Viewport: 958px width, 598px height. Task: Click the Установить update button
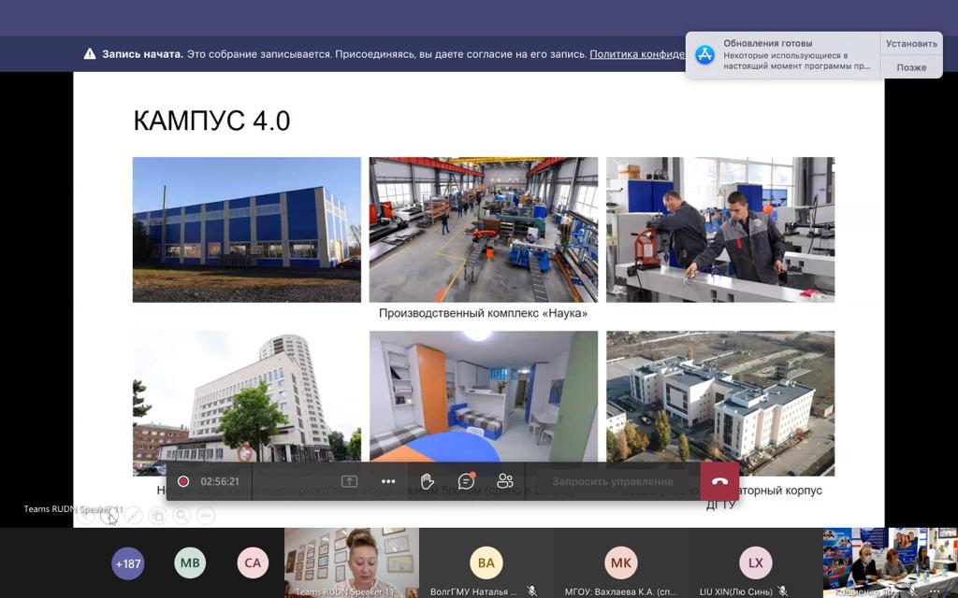coord(911,43)
